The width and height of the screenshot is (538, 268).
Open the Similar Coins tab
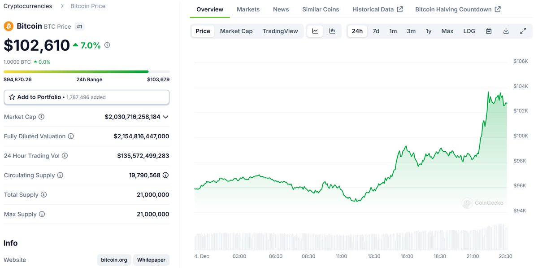click(321, 9)
